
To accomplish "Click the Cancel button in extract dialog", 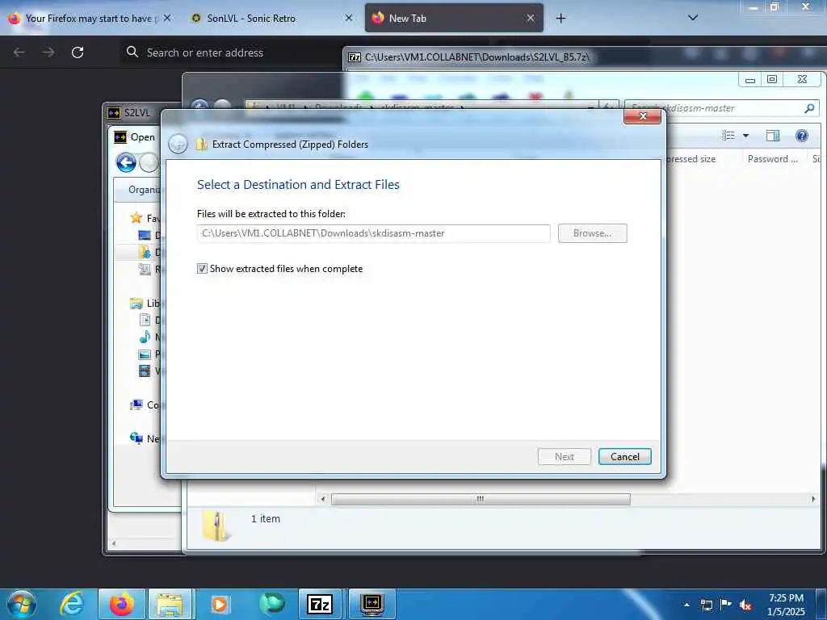I will [625, 457].
